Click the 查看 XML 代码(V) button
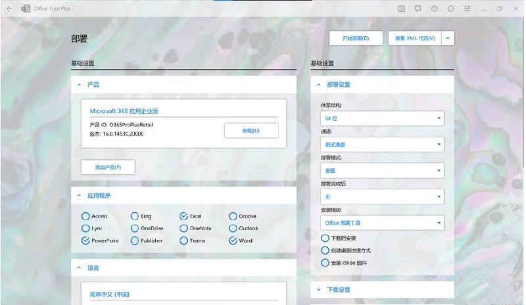The height and width of the screenshot is (305, 526). [x=415, y=38]
